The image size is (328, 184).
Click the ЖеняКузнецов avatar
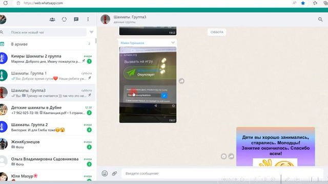click(3, 144)
